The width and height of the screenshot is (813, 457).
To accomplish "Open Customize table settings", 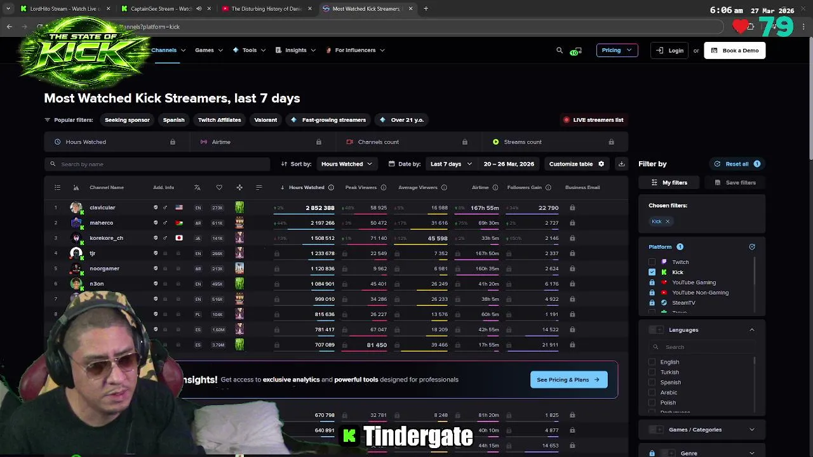I will [x=576, y=164].
